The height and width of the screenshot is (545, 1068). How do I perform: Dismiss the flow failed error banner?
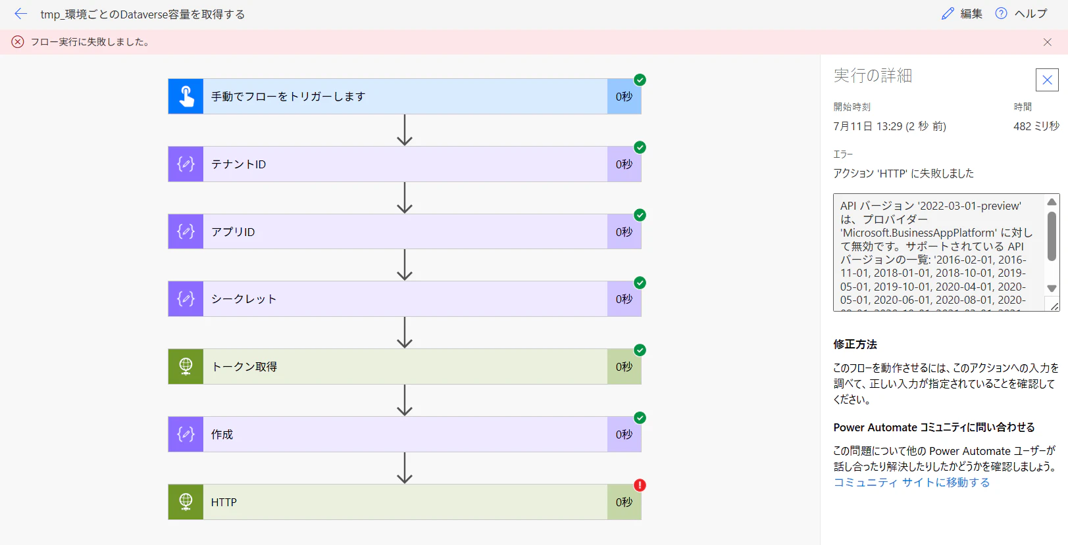click(x=1048, y=42)
